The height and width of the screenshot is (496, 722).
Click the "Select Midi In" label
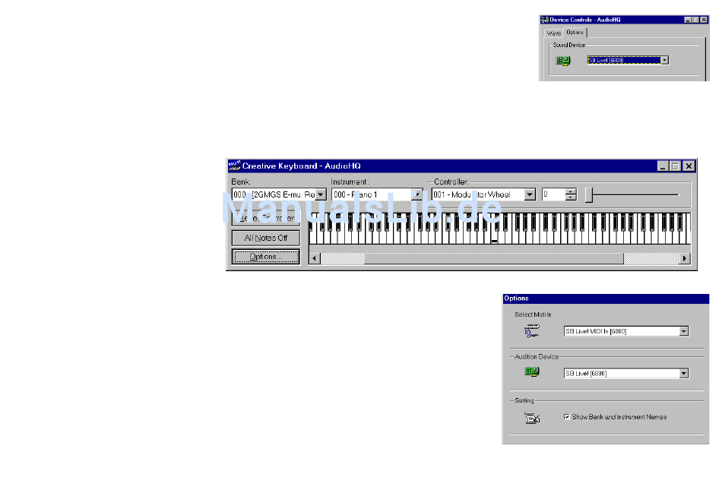pyautogui.click(x=533, y=314)
